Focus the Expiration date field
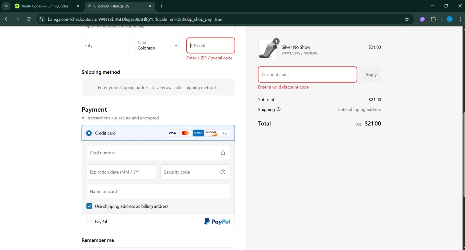Viewport: 465px width, 250px height. [121, 172]
